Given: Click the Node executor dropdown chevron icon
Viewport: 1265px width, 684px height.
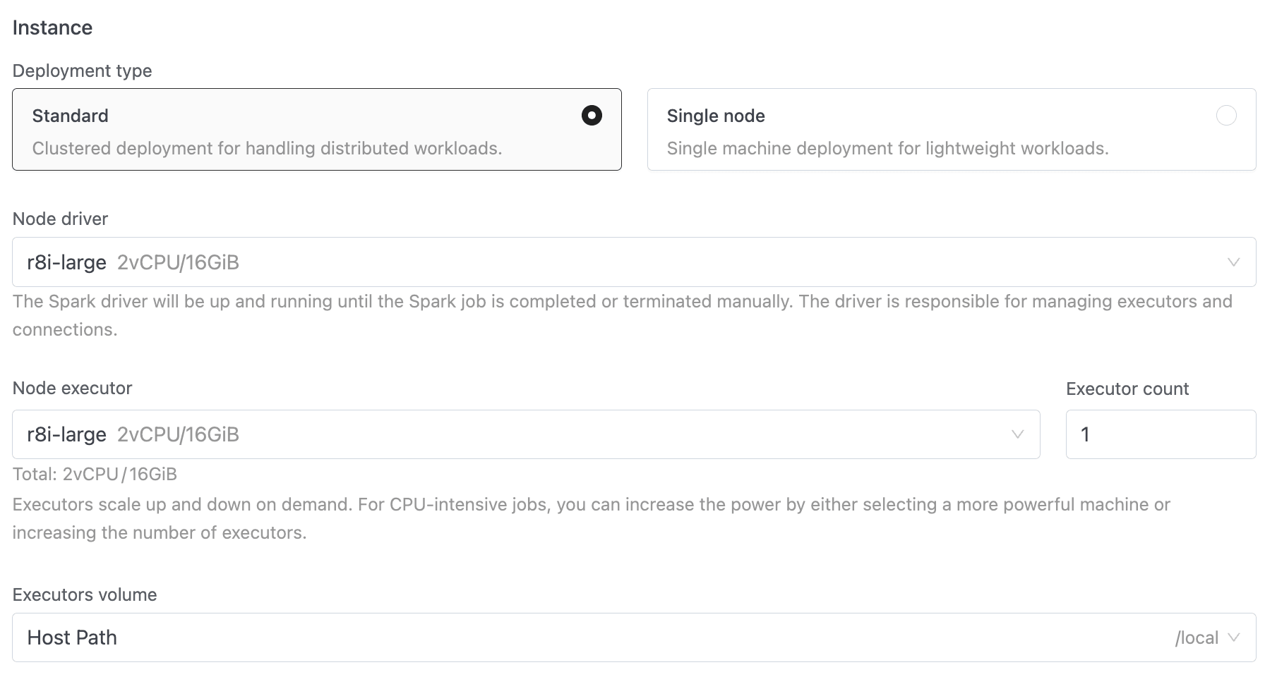Looking at the screenshot, I should pyautogui.click(x=1017, y=434).
